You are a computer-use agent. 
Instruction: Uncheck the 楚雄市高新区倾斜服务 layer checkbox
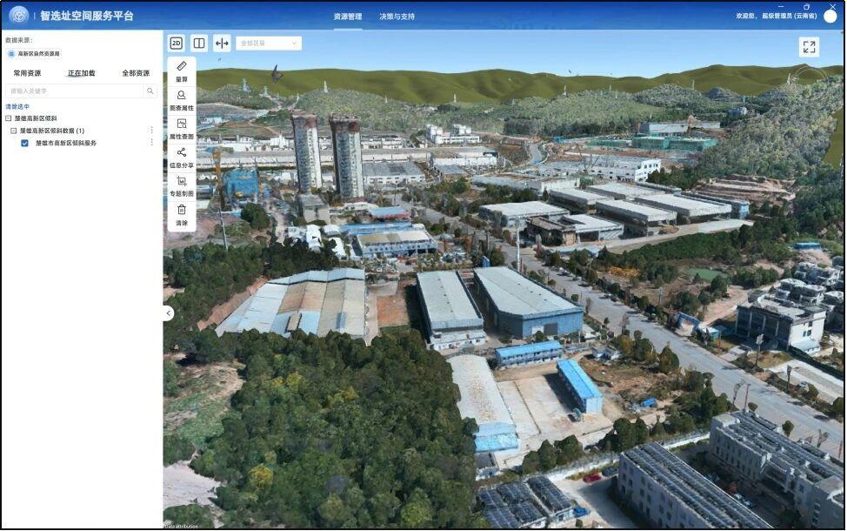click(24, 143)
